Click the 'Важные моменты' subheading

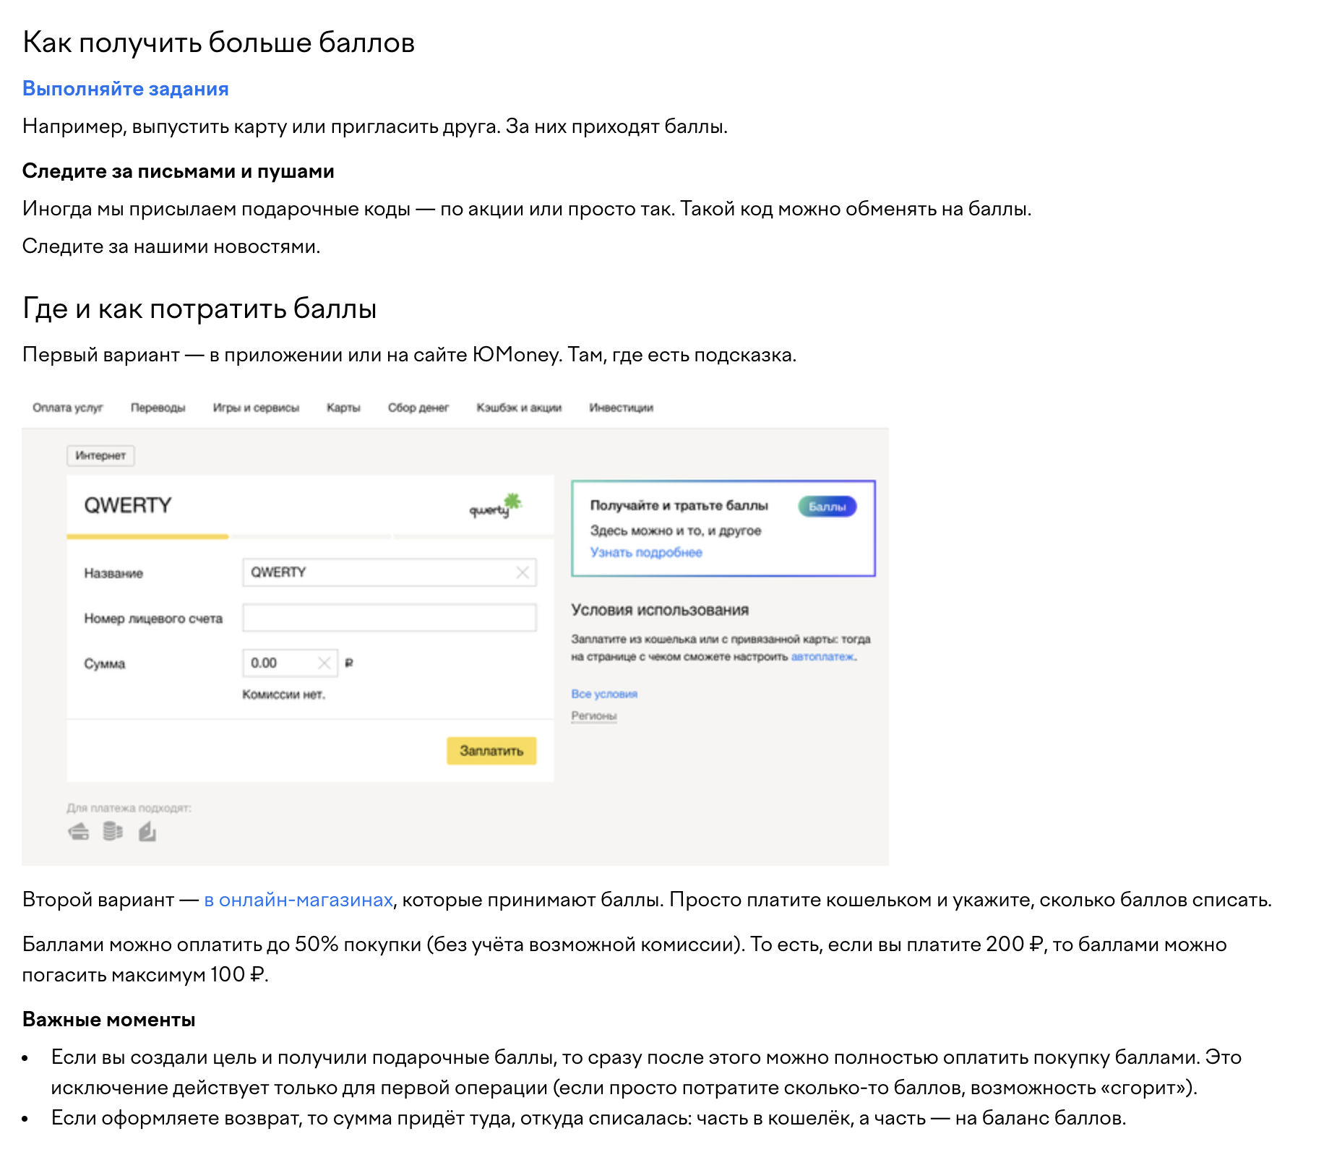point(109,1020)
